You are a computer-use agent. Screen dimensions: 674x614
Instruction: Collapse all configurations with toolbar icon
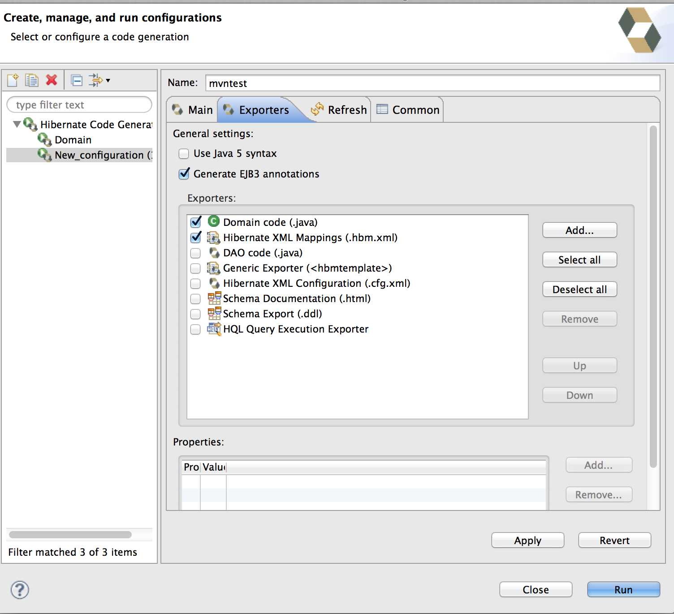pyautogui.click(x=77, y=80)
